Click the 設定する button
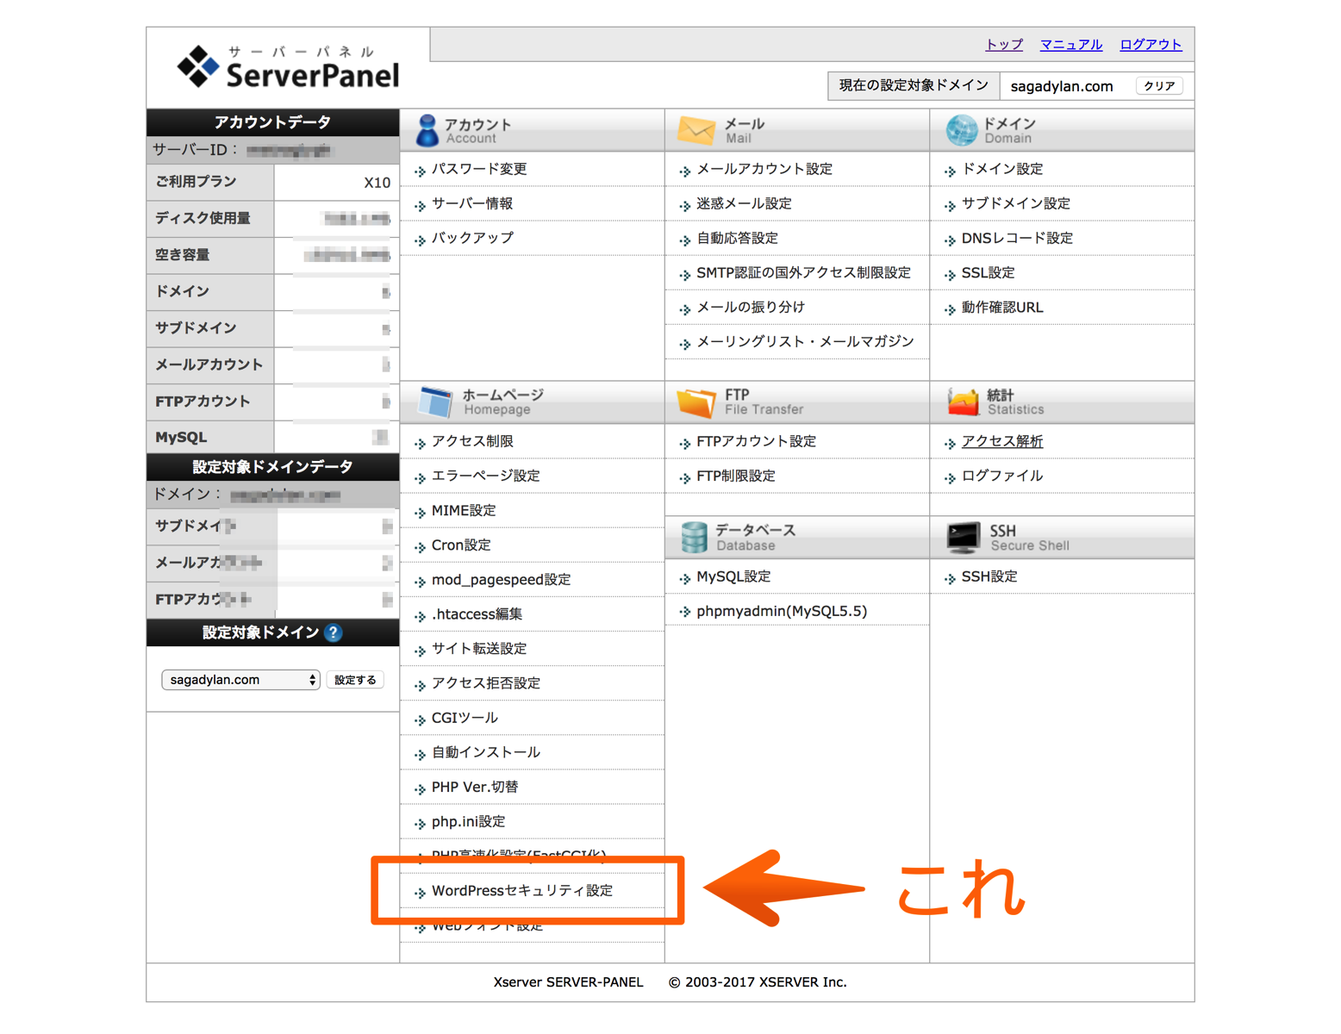This screenshot has height=1034, width=1341. point(355,680)
